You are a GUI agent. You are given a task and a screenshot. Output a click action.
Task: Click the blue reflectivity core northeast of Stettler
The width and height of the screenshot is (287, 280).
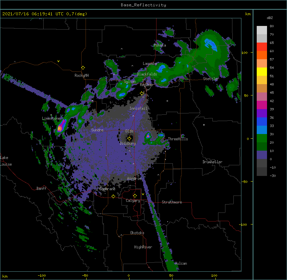click(211, 45)
